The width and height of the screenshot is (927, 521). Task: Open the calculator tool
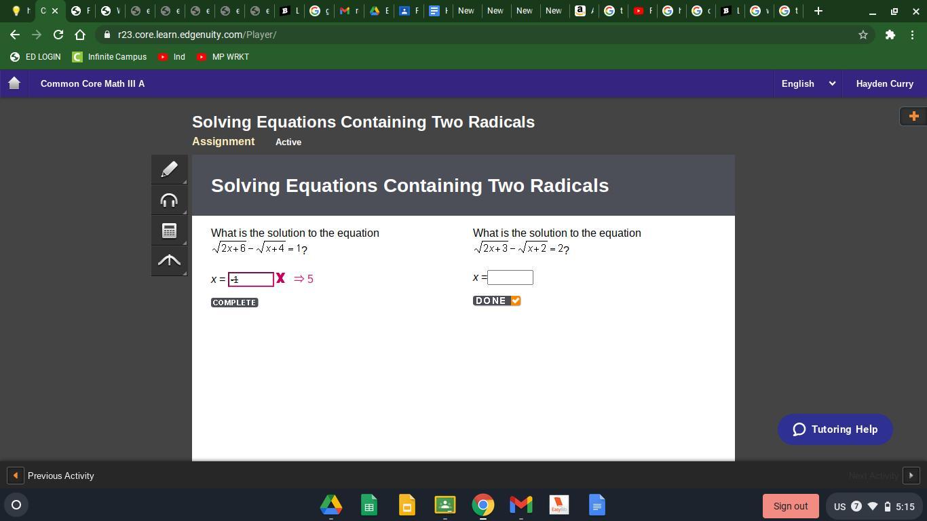[x=169, y=231]
